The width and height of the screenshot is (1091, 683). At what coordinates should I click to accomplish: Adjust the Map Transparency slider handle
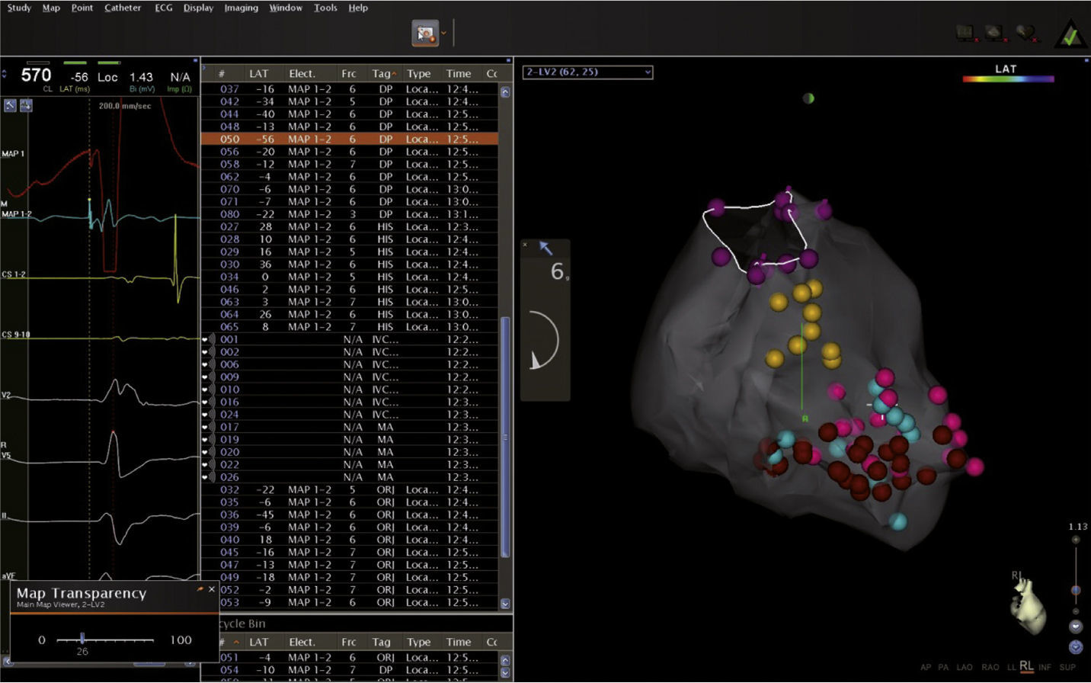pyautogui.click(x=82, y=639)
